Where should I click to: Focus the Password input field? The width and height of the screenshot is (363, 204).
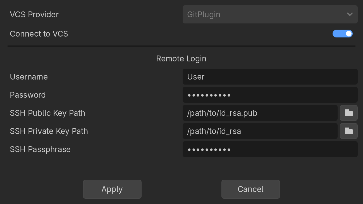270,95
